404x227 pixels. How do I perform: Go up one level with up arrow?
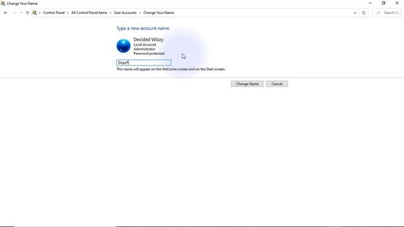27,13
